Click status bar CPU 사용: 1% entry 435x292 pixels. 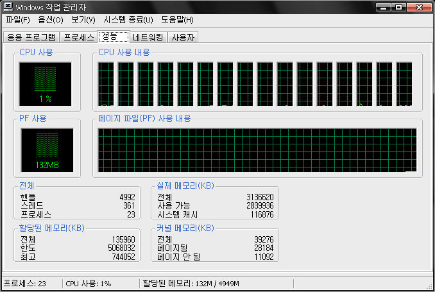click(x=89, y=284)
